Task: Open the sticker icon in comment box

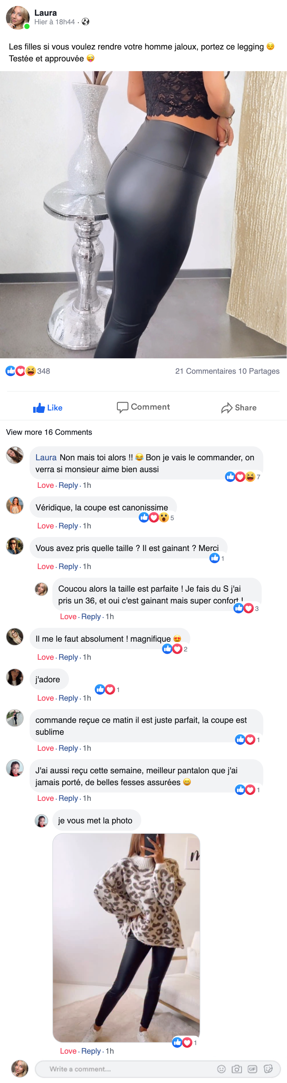Action: [268, 1069]
